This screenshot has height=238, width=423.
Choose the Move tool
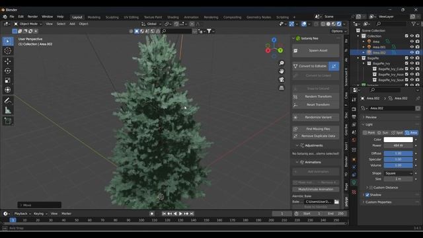(8, 61)
